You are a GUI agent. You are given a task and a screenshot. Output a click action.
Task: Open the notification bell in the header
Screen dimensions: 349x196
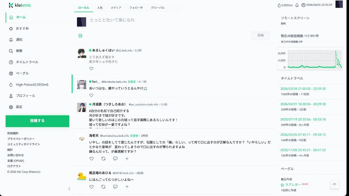pyautogui.click(x=297, y=5)
